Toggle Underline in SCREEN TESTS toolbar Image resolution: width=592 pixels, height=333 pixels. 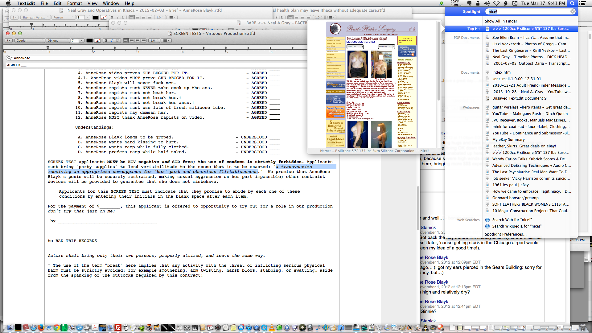coord(117,40)
